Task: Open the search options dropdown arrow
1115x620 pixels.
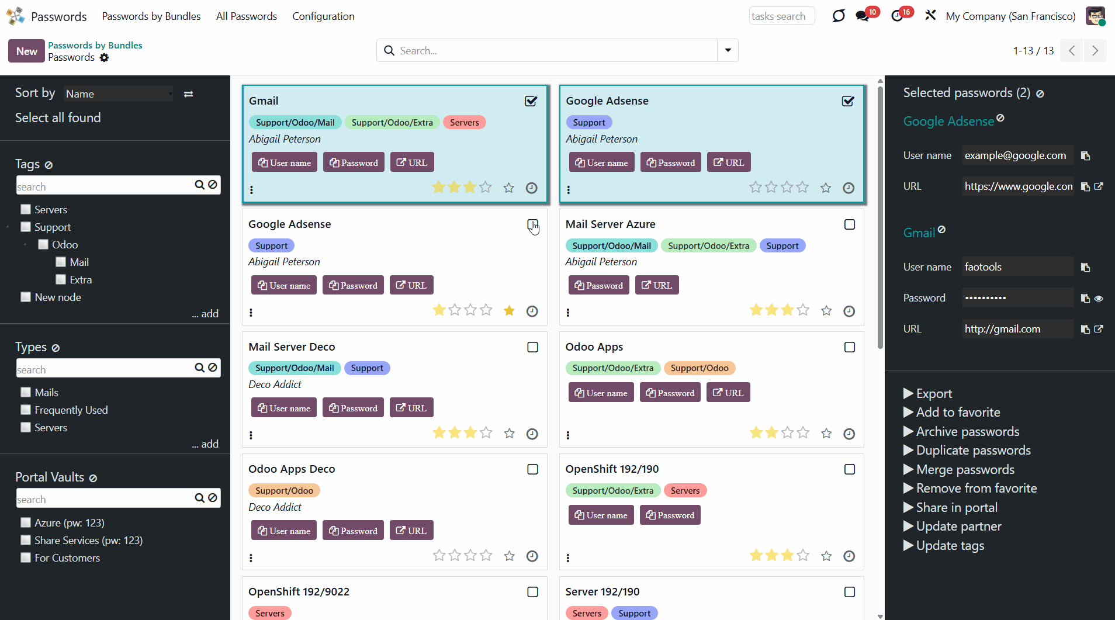Action: click(728, 50)
